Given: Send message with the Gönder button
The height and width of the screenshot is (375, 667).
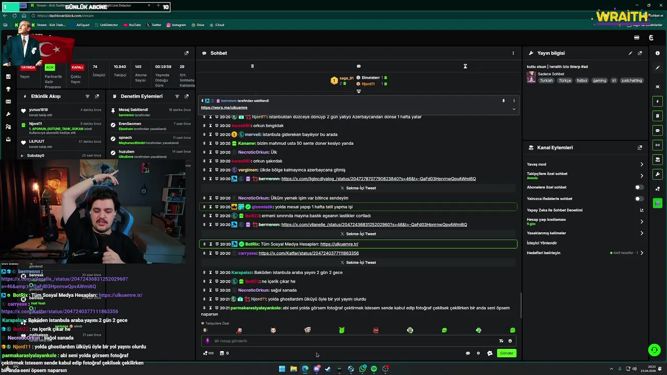Looking at the screenshot, I should tap(507, 353).
